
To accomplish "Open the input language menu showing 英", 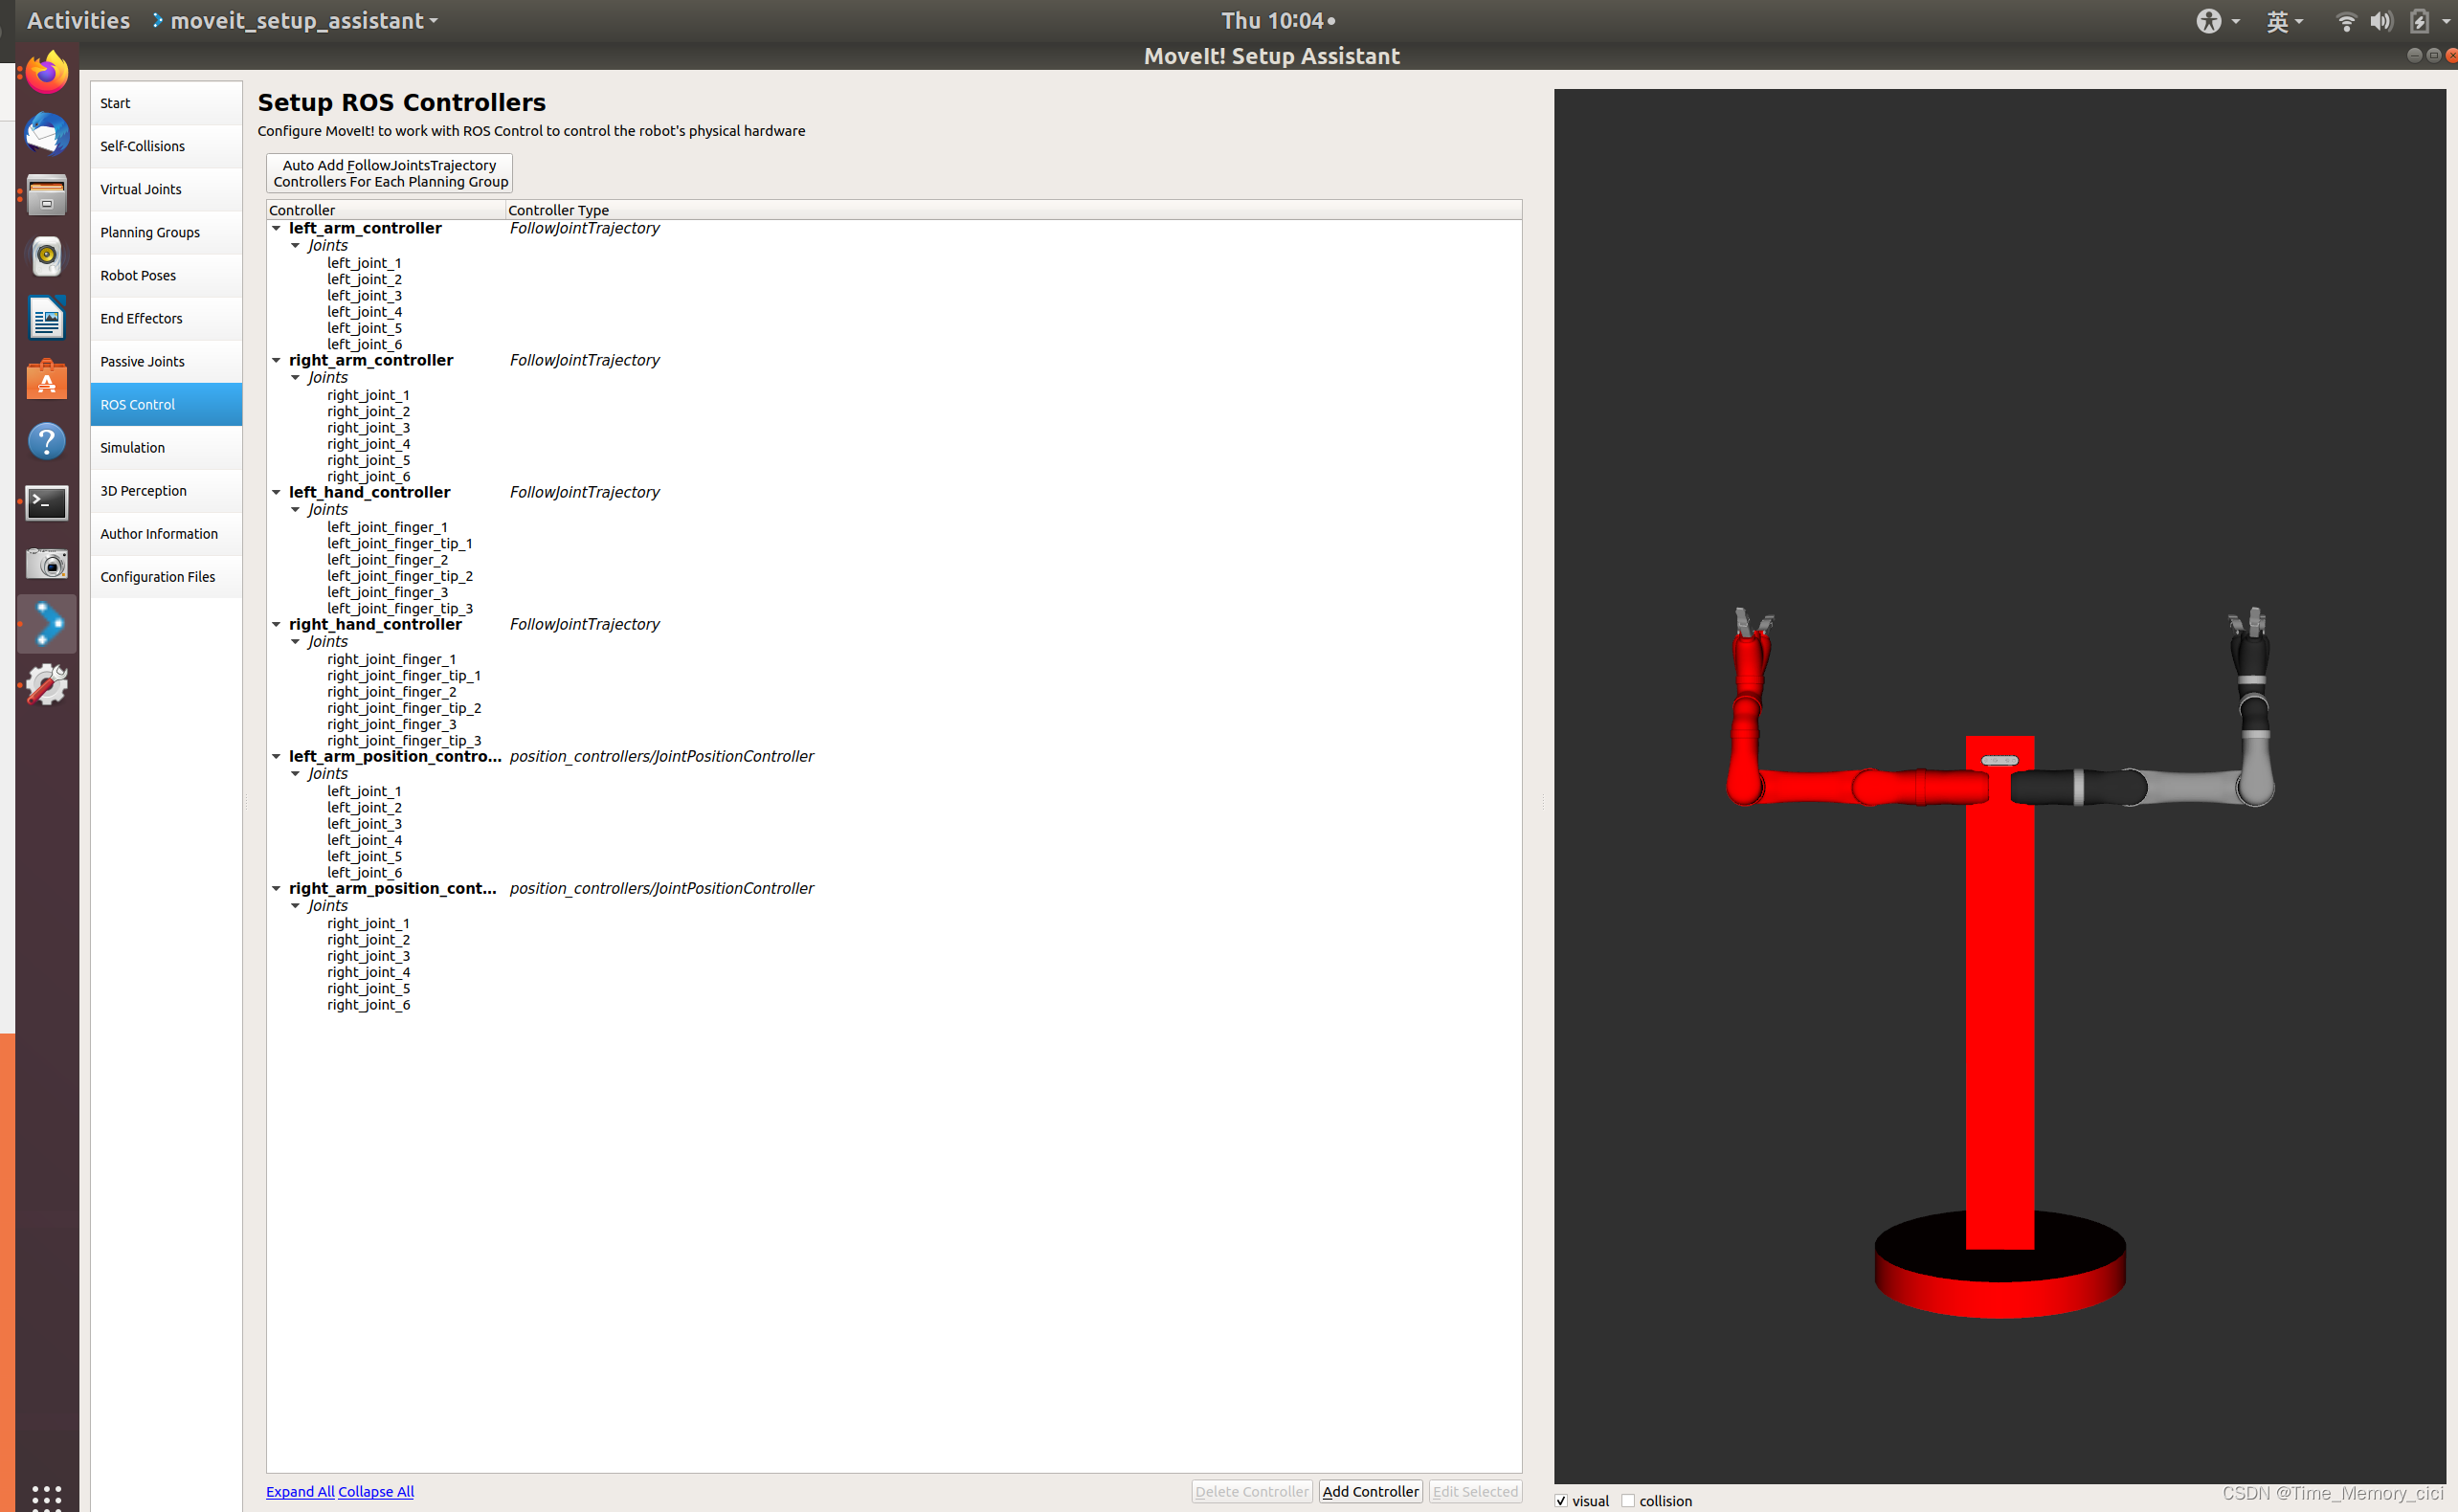I will click(x=2283, y=20).
